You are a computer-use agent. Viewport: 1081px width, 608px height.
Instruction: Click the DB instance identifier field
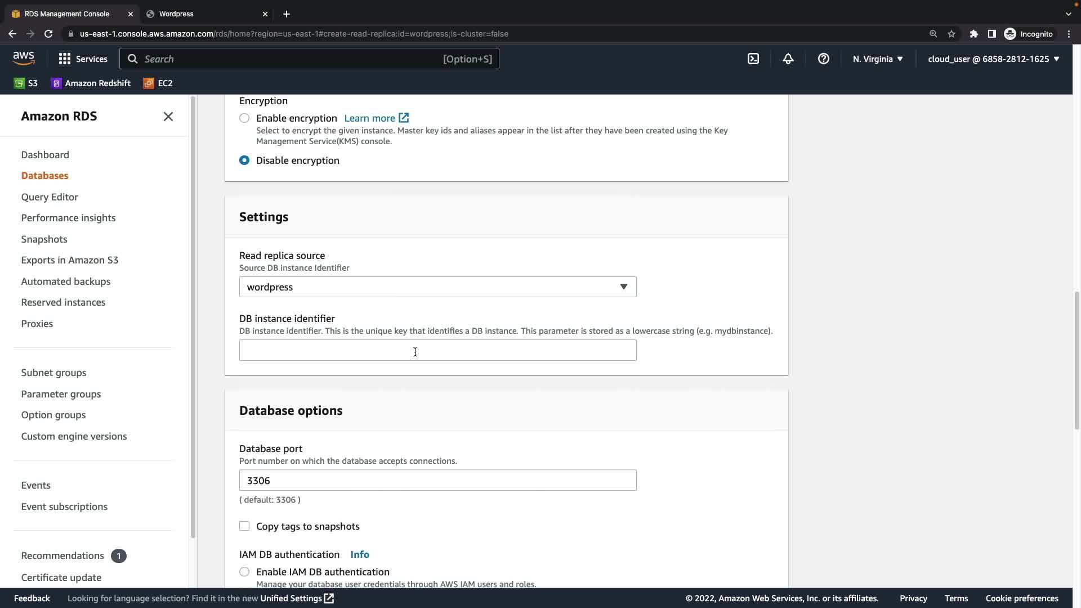437,350
